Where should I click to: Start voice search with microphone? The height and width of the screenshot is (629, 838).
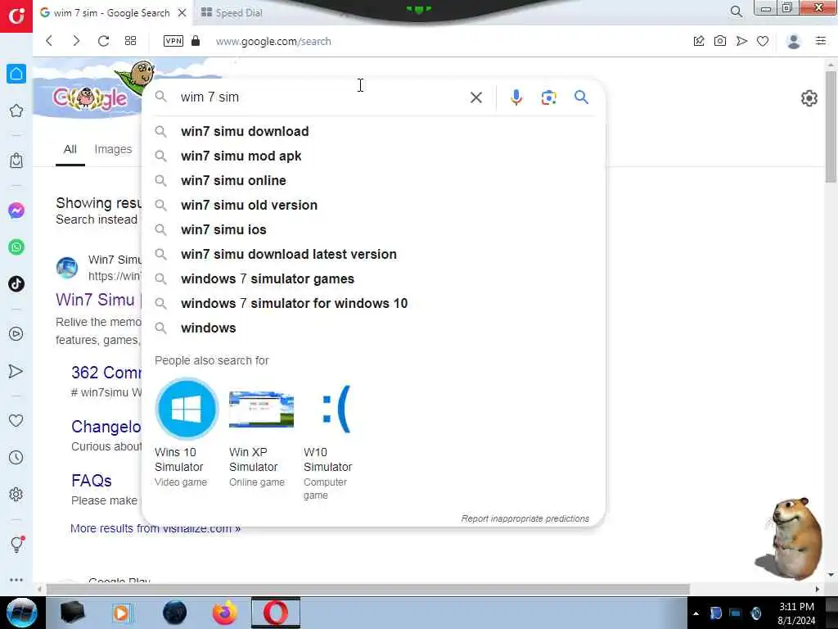pos(516,97)
